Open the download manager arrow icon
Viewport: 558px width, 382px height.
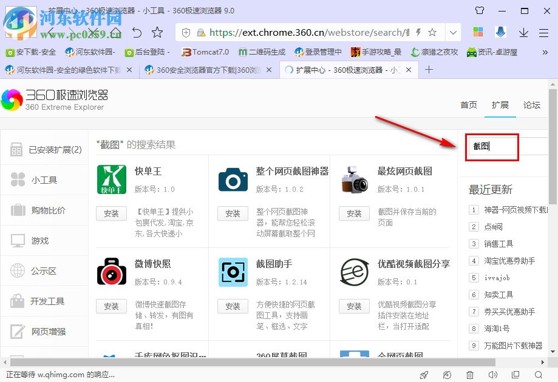point(523,32)
